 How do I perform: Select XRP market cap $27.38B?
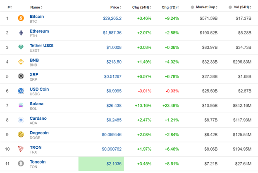[x=210, y=76]
